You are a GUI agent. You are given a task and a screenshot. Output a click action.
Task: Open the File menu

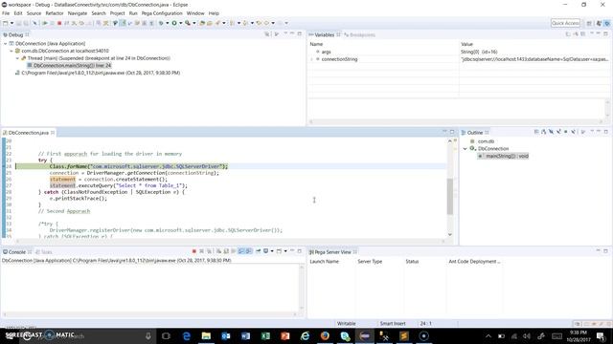click(x=6, y=13)
